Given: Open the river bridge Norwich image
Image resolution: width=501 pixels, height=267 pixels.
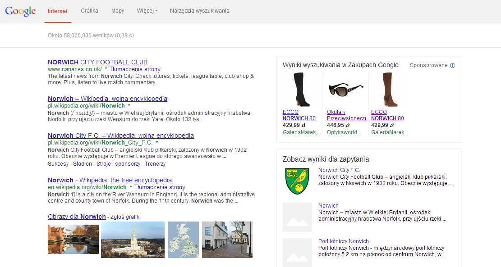Looking at the screenshot, I should click(73, 239).
